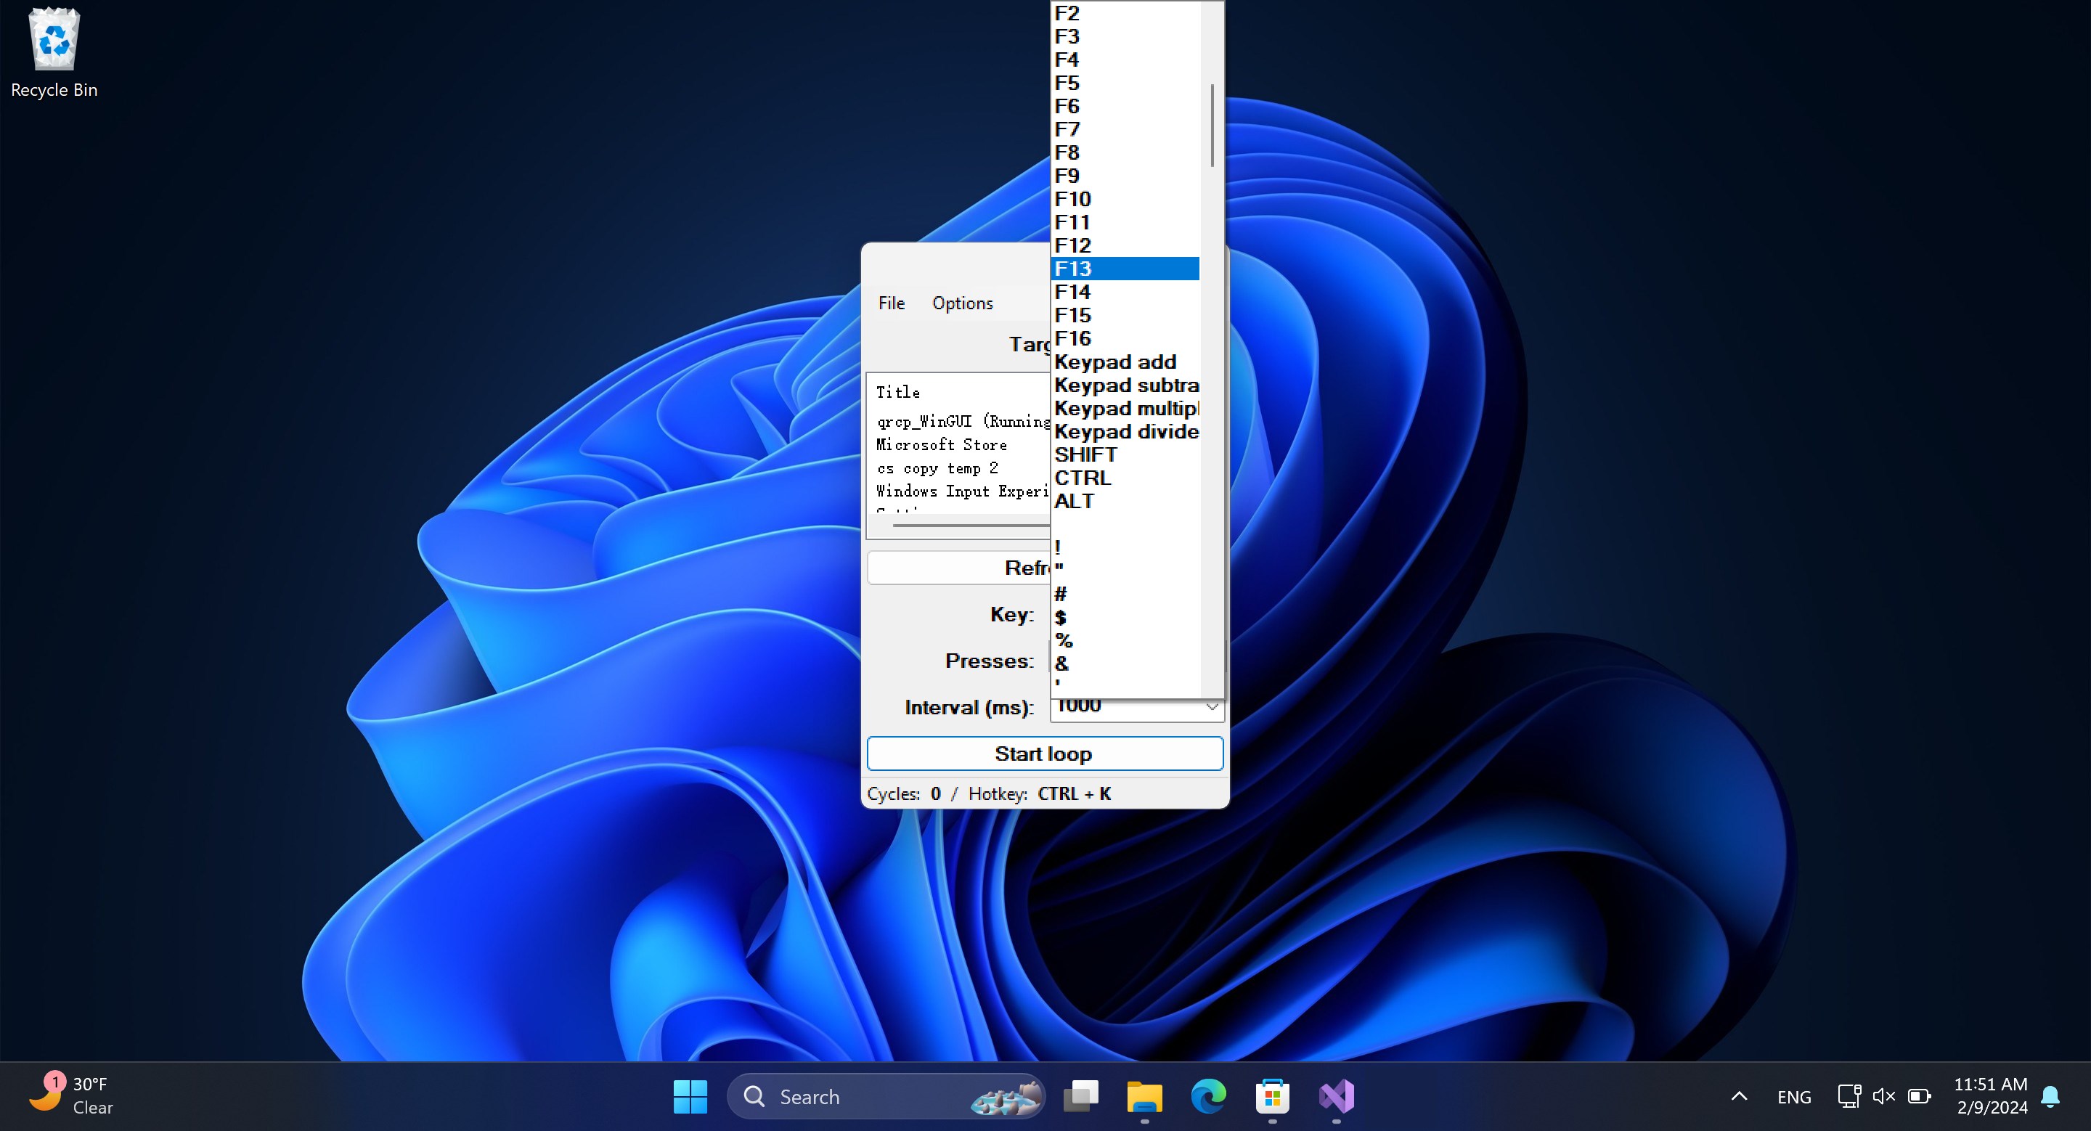The image size is (2091, 1131).
Task: Open Microsoft Edge from the taskbar
Action: pyautogui.click(x=1208, y=1096)
